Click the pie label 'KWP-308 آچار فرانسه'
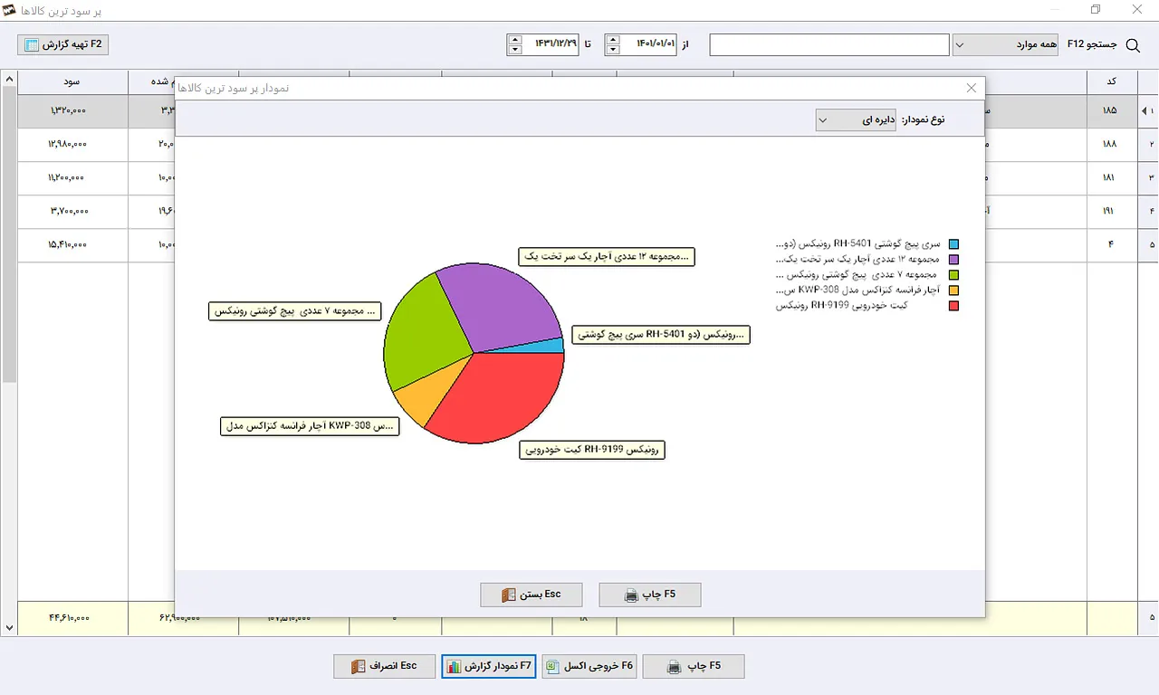 click(310, 426)
